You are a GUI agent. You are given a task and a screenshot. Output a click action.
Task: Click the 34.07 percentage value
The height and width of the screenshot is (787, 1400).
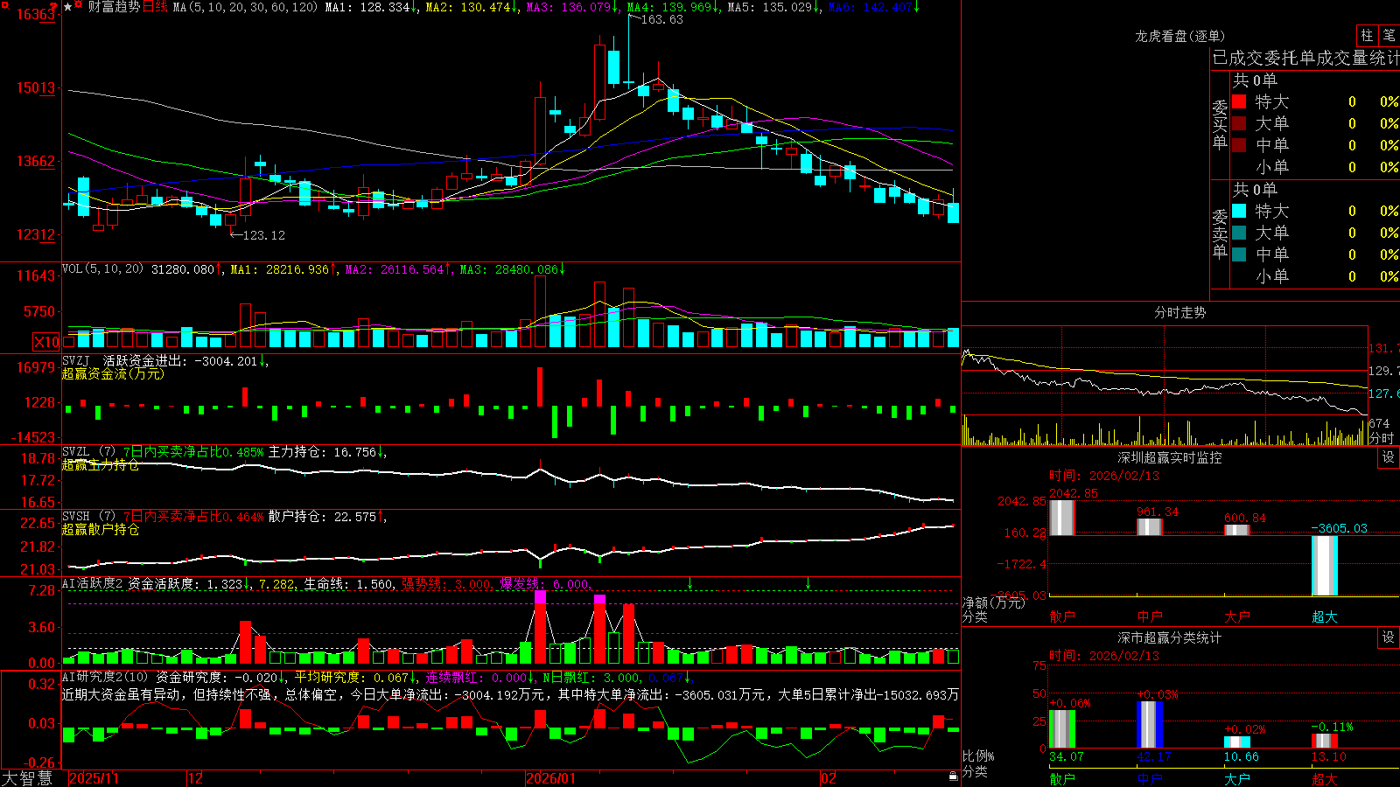click(1067, 756)
